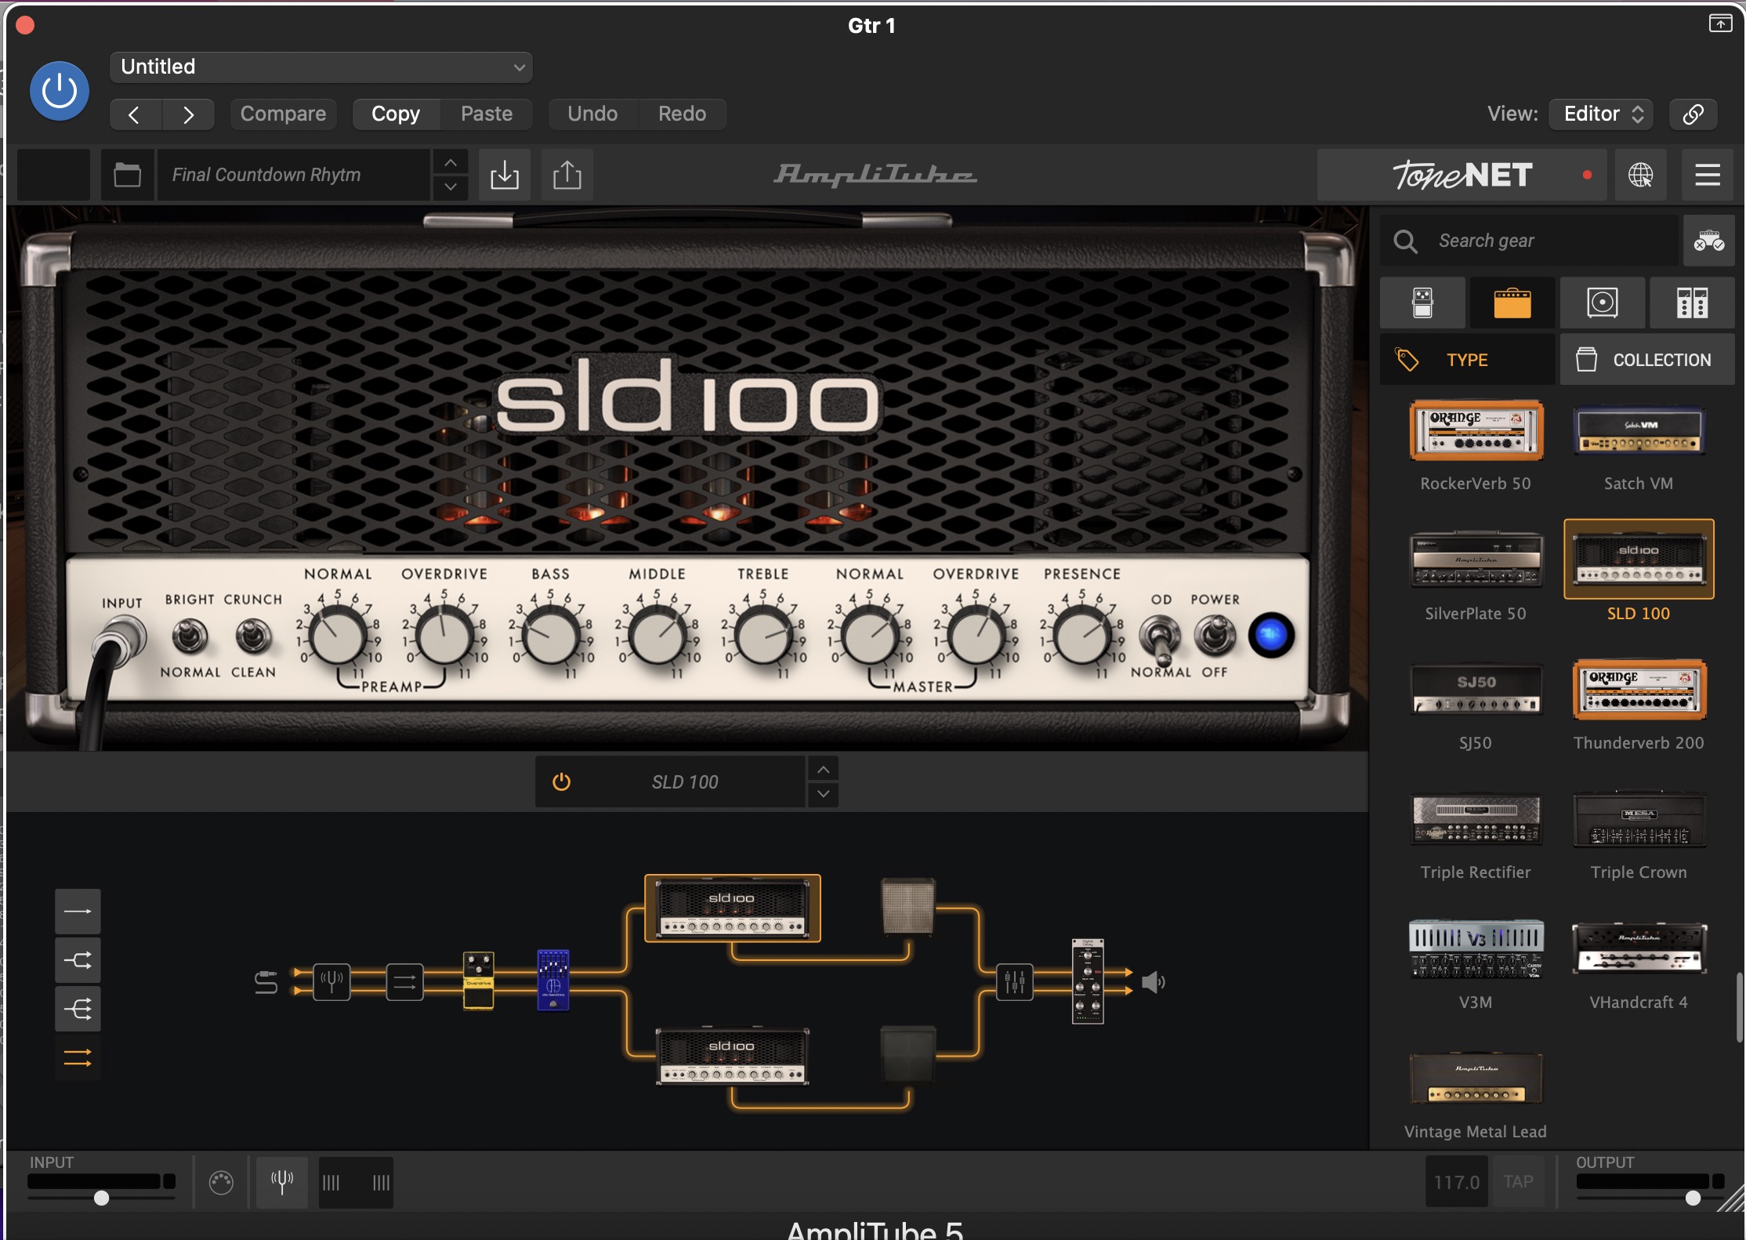Viewport: 1746px width, 1240px height.
Task: Click the share preset upload icon
Action: [567, 175]
